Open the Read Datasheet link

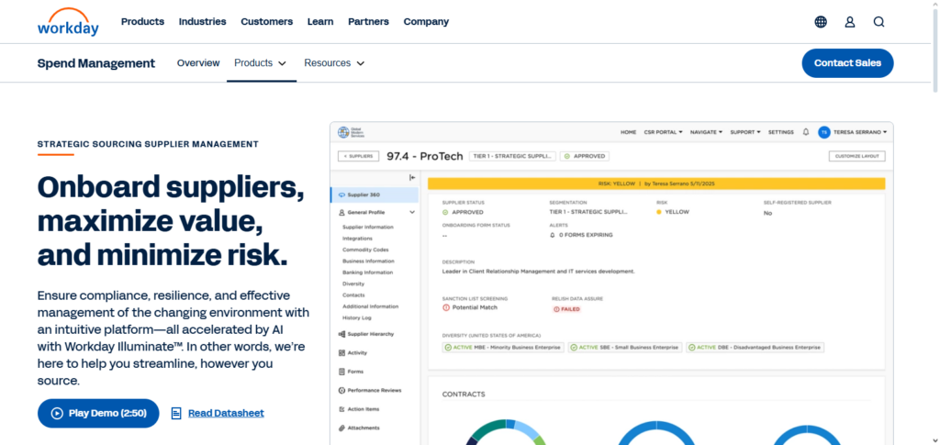point(226,413)
